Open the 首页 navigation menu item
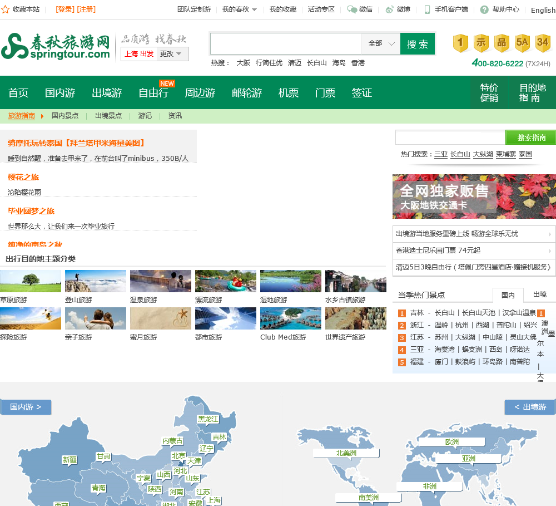This screenshot has height=506, width=556. tap(18, 92)
